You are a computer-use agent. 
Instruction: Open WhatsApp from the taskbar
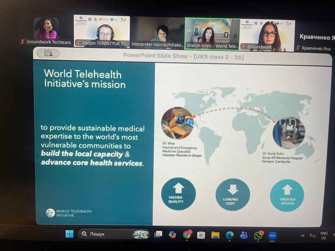[258, 235]
